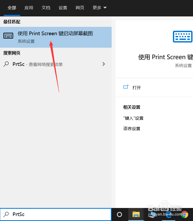193x221 pixels.
Task: Open Chrome from the taskbar
Action: [x=185, y=214]
